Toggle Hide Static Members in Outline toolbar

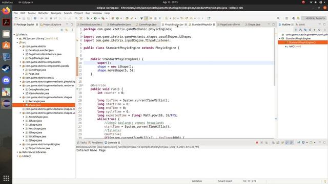point(310,30)
